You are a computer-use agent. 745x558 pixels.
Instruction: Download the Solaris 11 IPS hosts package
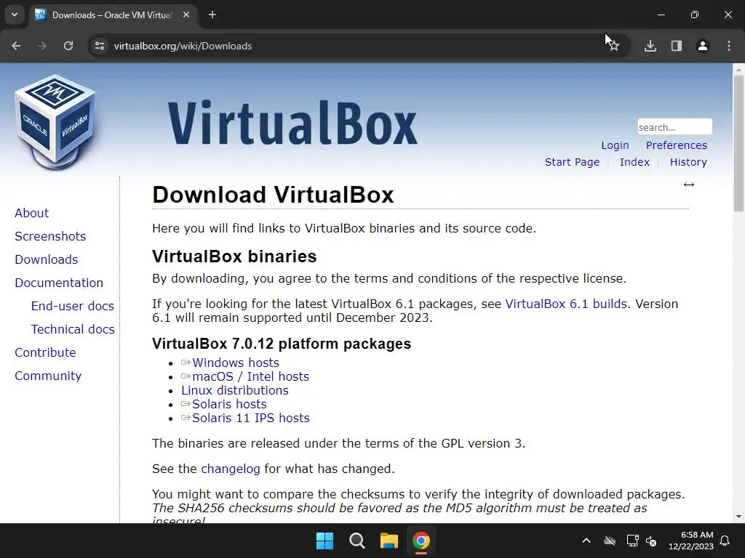click(251, 418)
